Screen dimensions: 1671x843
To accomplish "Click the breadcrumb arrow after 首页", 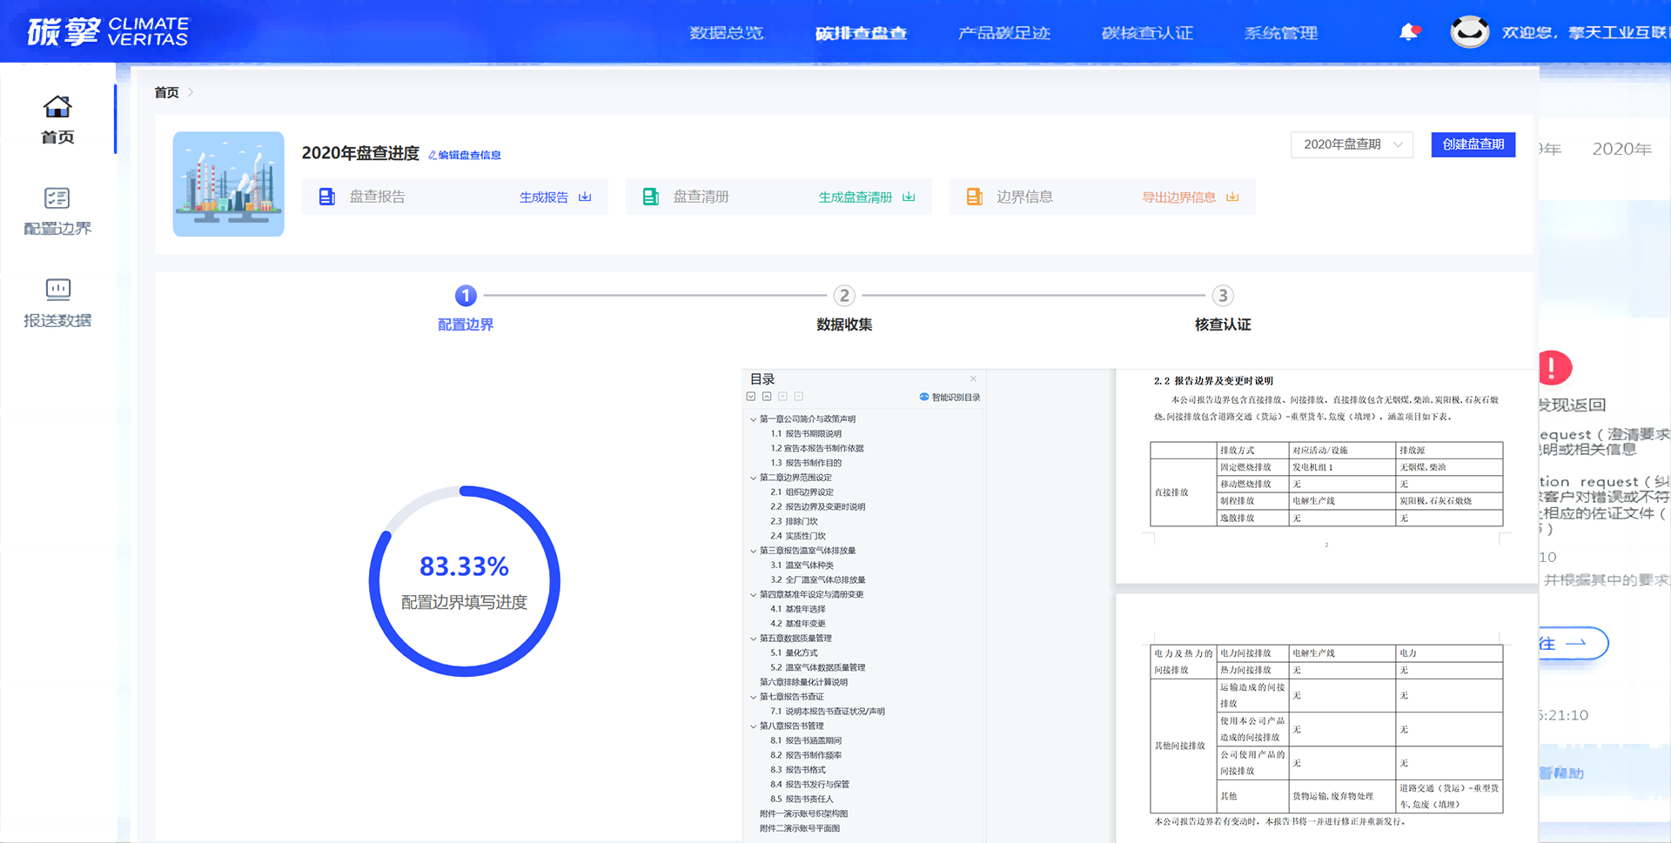I will coord(191,92).
